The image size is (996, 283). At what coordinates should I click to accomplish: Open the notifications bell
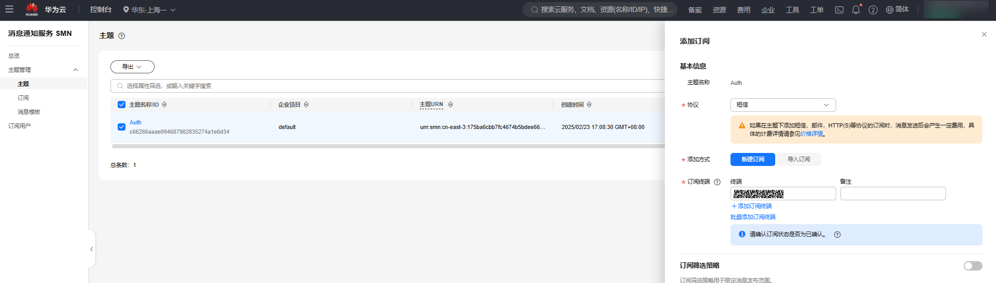point(856,10)
